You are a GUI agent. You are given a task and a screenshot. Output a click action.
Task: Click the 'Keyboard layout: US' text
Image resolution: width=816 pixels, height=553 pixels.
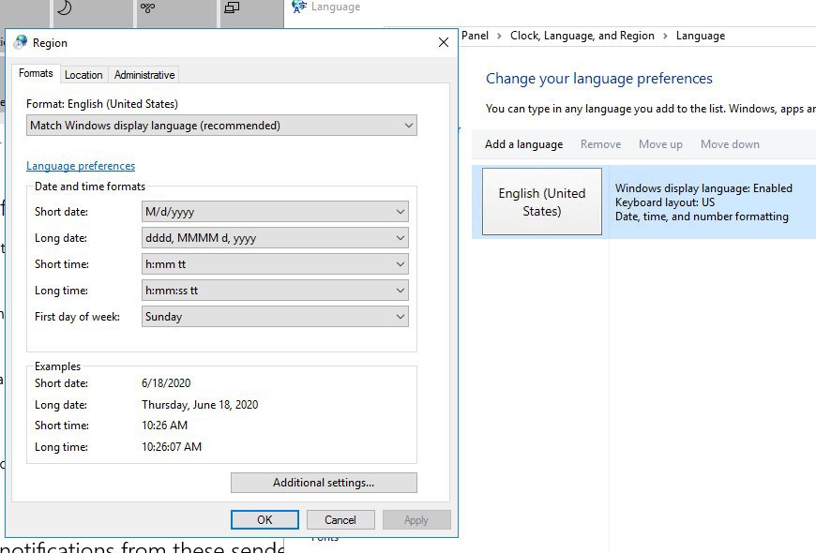[665, 202]
